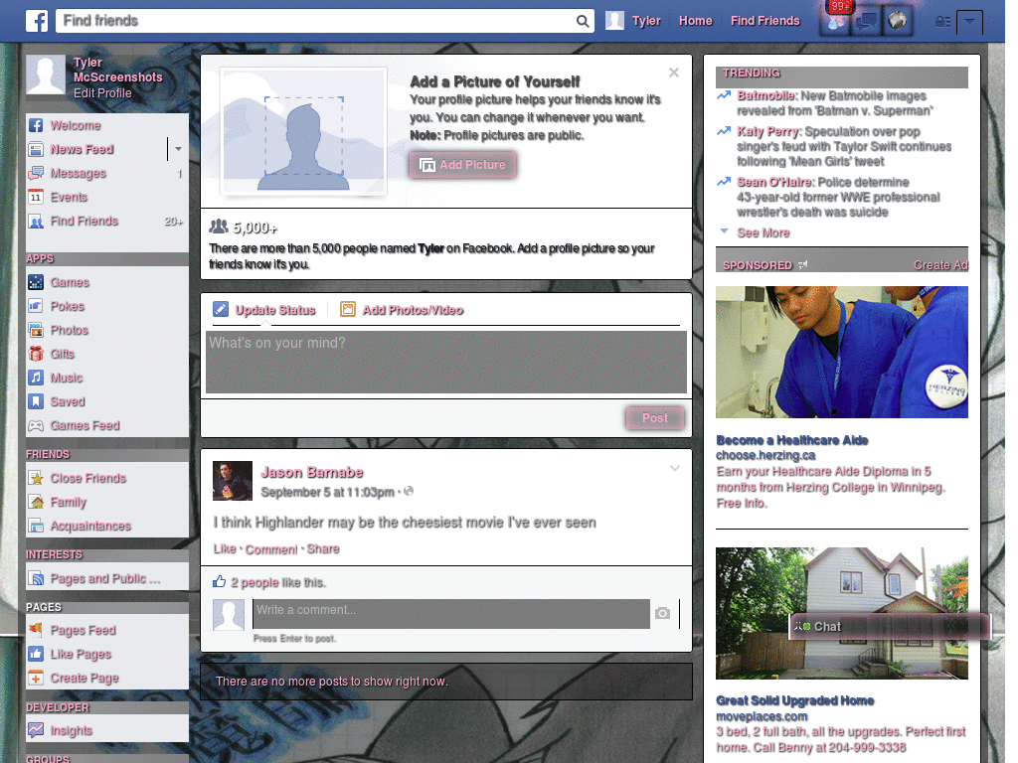
Task: Click the search magnifier icon
Action: [x=583, y=21]
